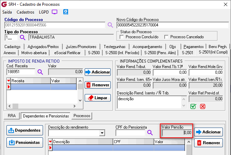
Task: Tick the Processo Cancelado checkbox
Action: click(166, 37)
